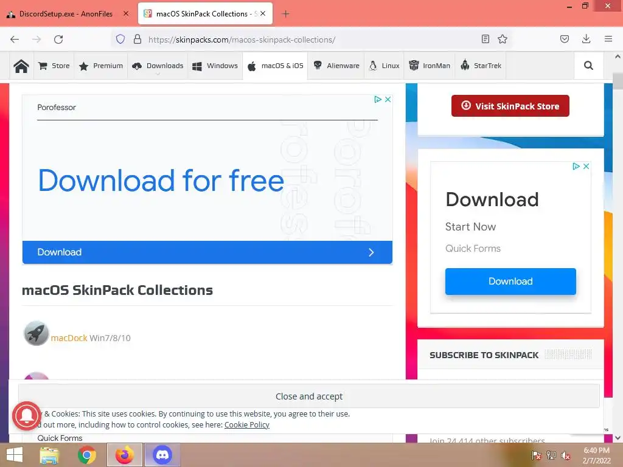
Task: Click Download button in Quick Forms ad
Action: (510, 281)
